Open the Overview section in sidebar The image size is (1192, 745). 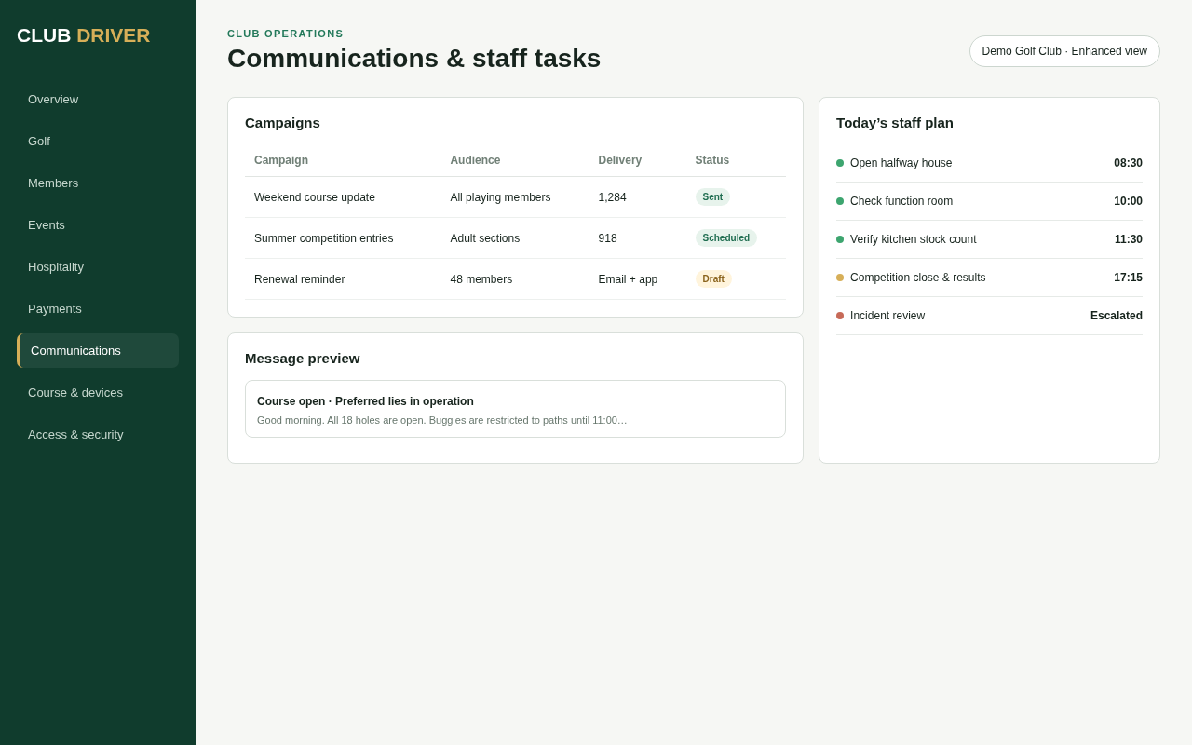pos(98,100)
